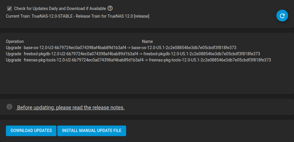Select the new freenas-pkg-tools-12.0-U5.1 package name

210,60
